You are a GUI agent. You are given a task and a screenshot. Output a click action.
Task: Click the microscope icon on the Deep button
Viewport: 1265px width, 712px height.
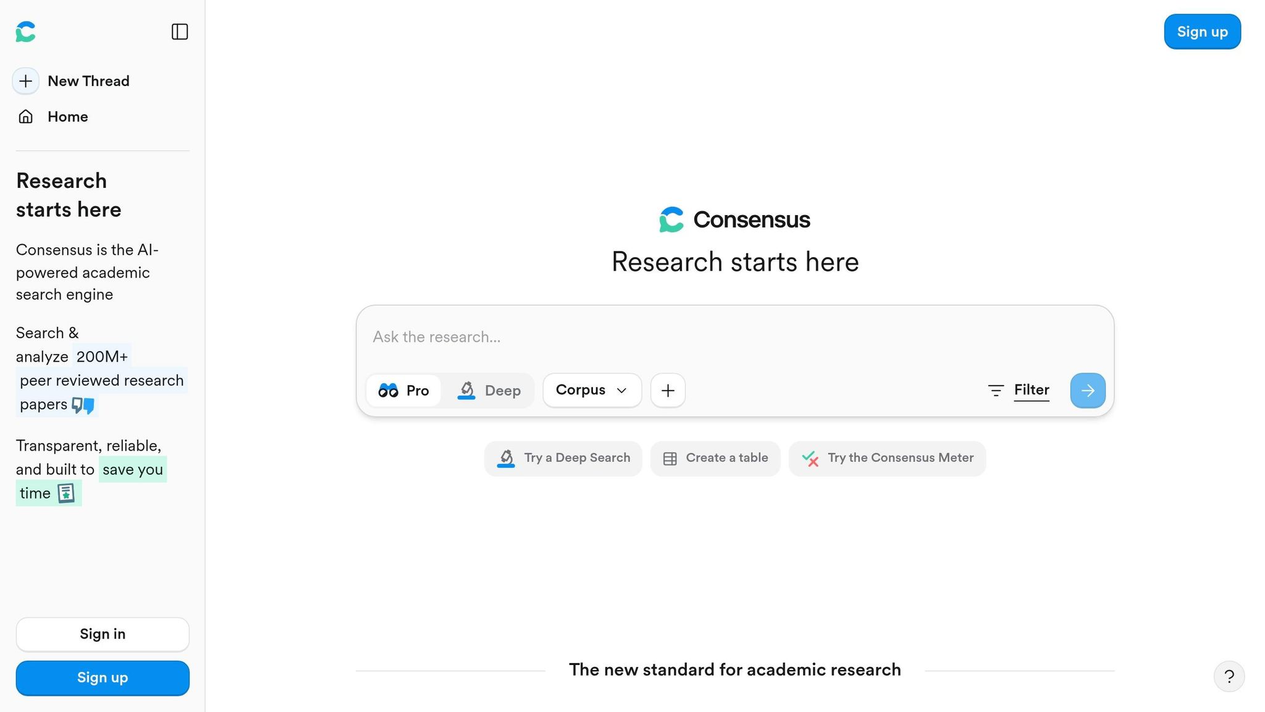(467, 390)
